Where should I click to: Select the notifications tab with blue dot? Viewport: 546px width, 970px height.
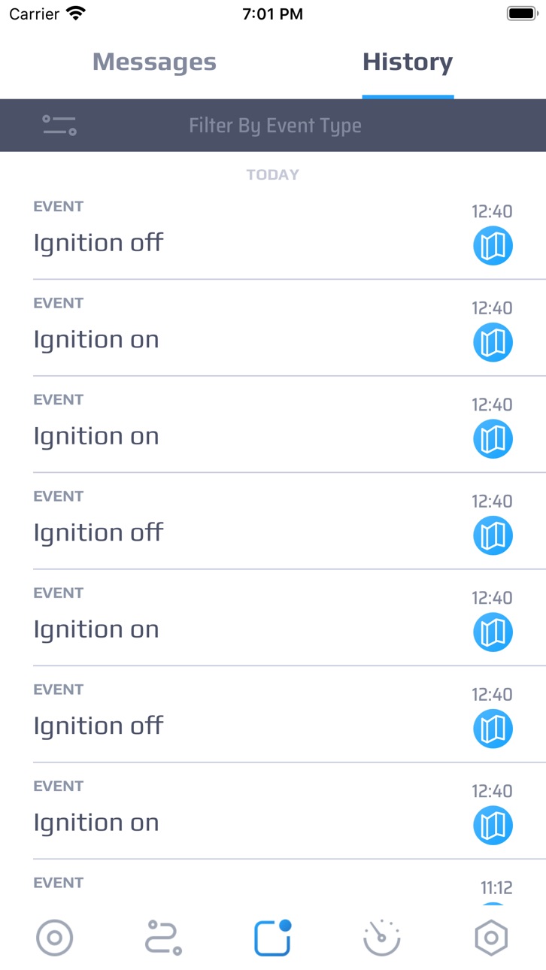coord(273,938)
